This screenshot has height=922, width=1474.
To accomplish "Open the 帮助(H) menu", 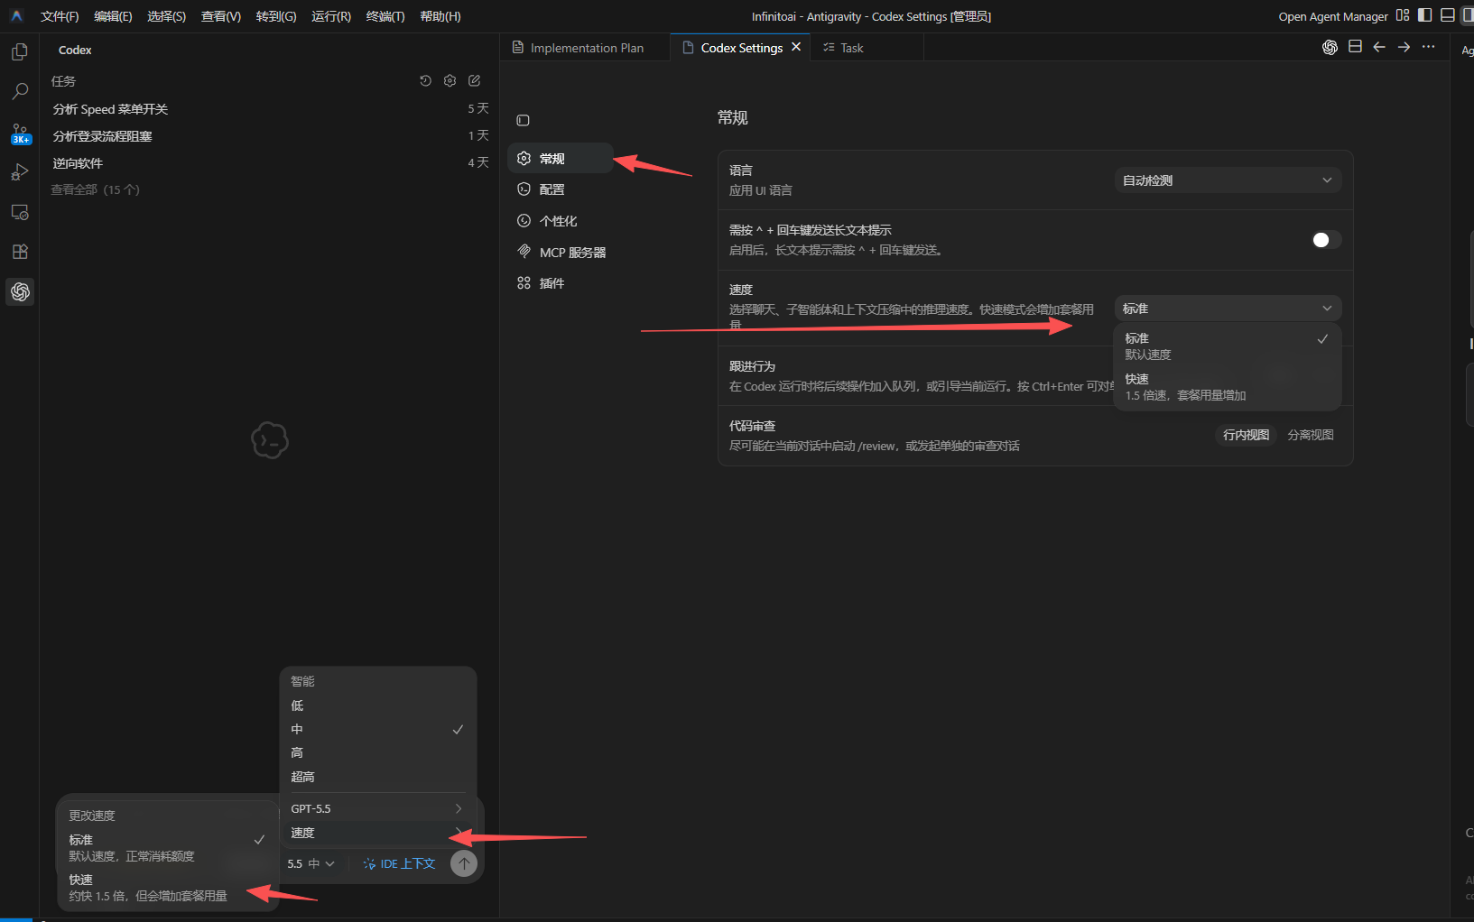I will pyautogui.click(x=440, y=16).
